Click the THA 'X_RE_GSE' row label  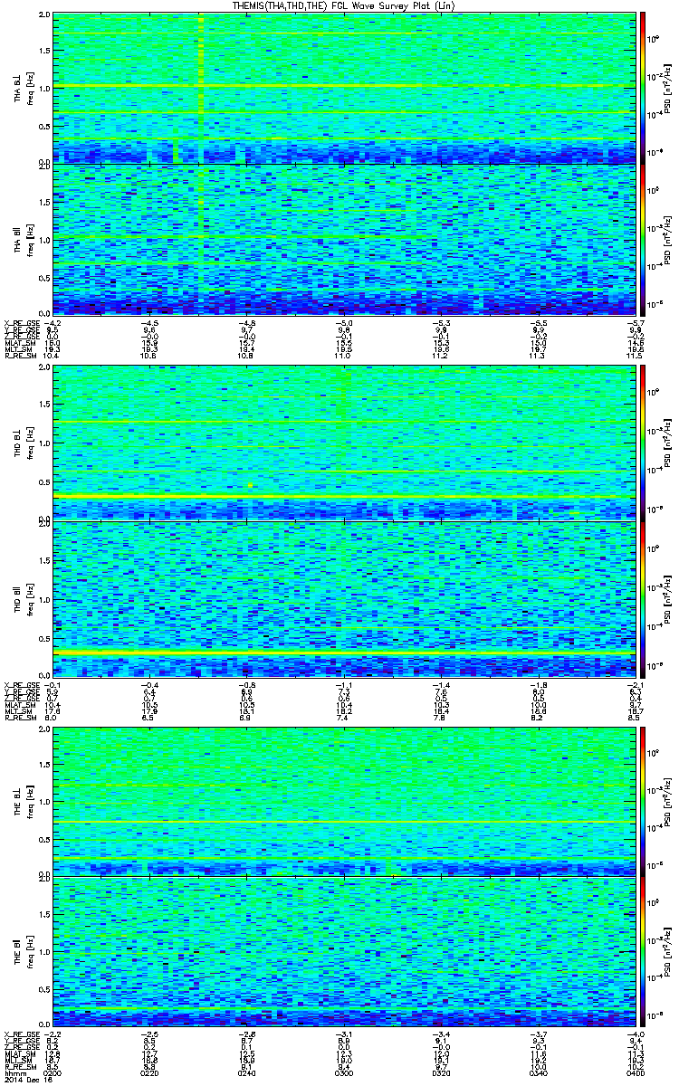[21, 322]
